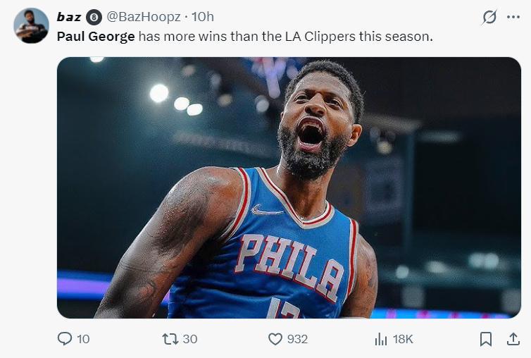Like the post with the heart icon
The height and width of the screenshot is (358, 531).
(275, 339)
